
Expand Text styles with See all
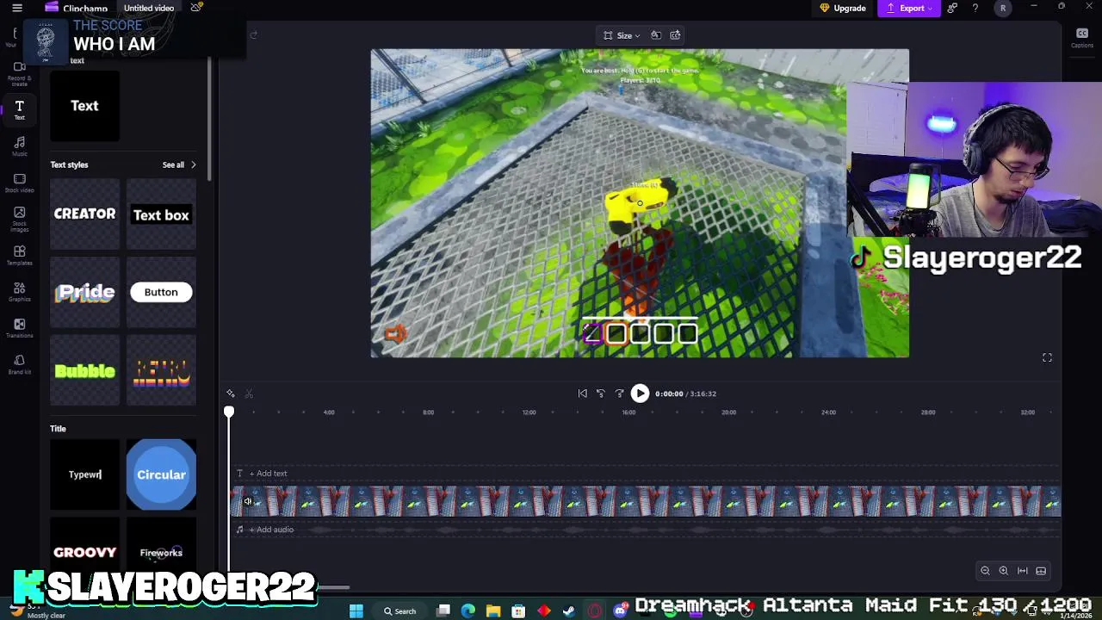[x=179, y=164]
